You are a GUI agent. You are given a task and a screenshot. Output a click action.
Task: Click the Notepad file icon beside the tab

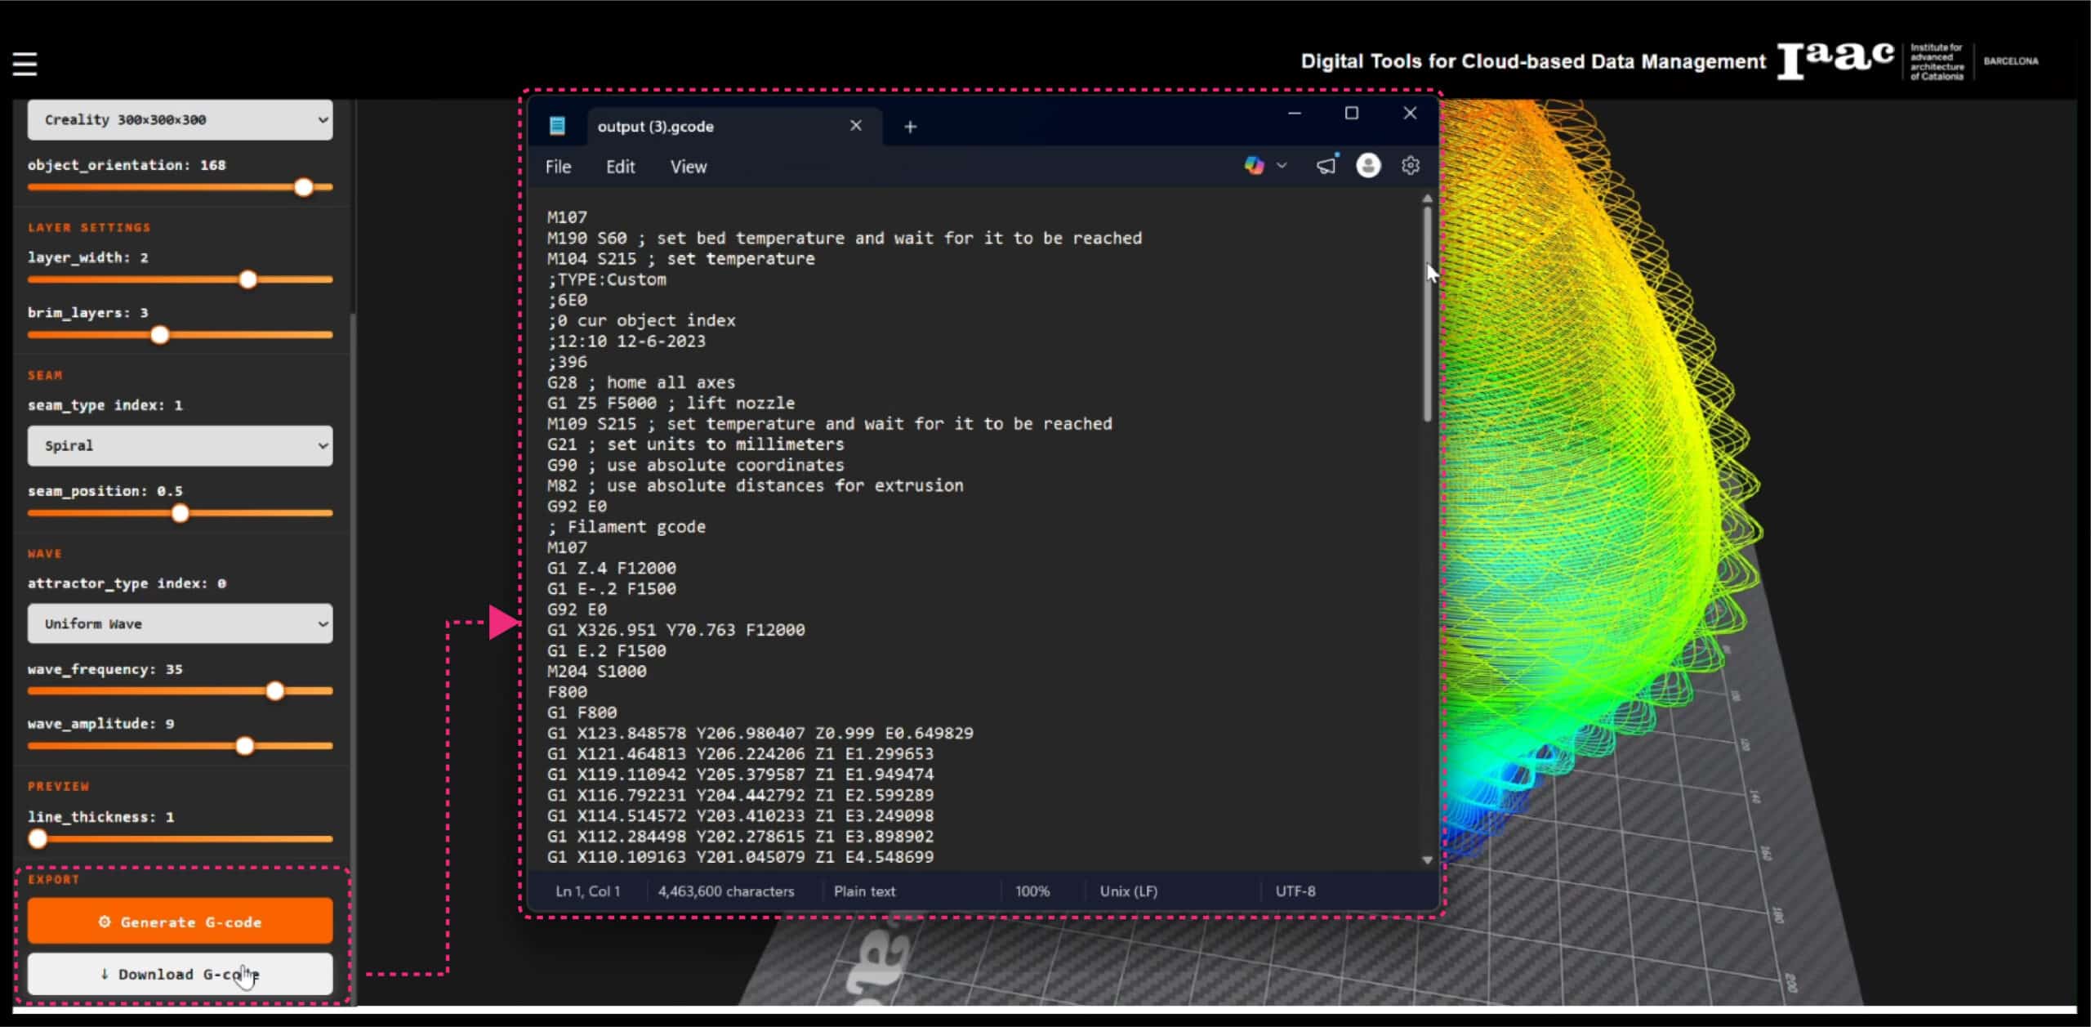pyautogui.click(x=558, y=126)
